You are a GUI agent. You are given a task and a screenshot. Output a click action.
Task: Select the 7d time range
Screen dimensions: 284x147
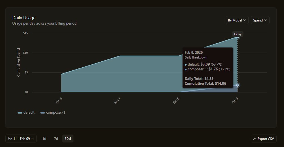56,139
